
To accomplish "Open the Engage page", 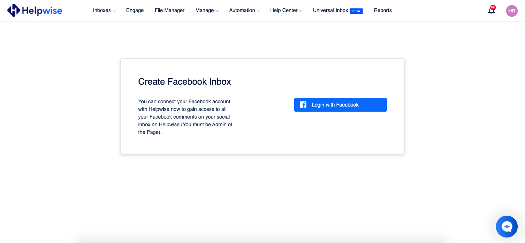I will click(x=135, y=10).
